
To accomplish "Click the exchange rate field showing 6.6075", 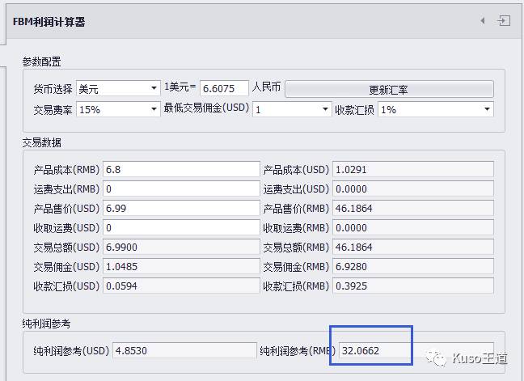I will pyautogui.click(x=223, y=88).
